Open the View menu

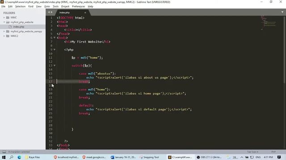tap(39, 6)
